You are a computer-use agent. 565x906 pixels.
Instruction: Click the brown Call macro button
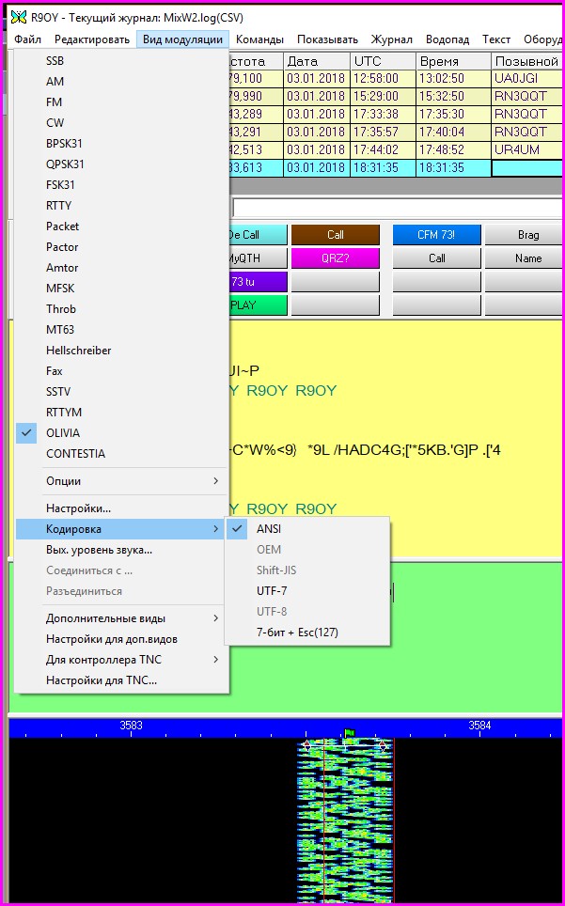tap(335, 235)
